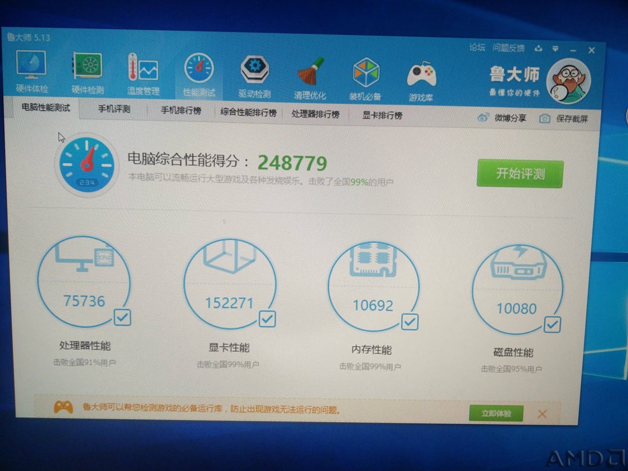This screenshot has height=471, width=628.
Task: Switch to the 手机评测 tab
Action: coord(114,109)
